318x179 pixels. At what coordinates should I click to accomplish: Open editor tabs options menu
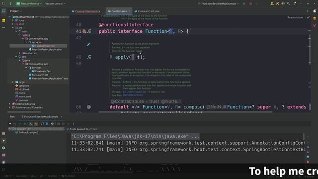pos(307,11)
